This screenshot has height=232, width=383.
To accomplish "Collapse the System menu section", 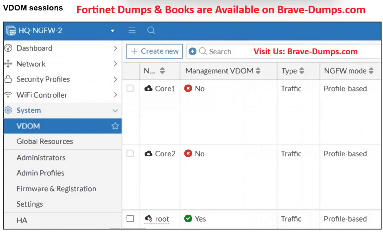I will pos(115,111).
